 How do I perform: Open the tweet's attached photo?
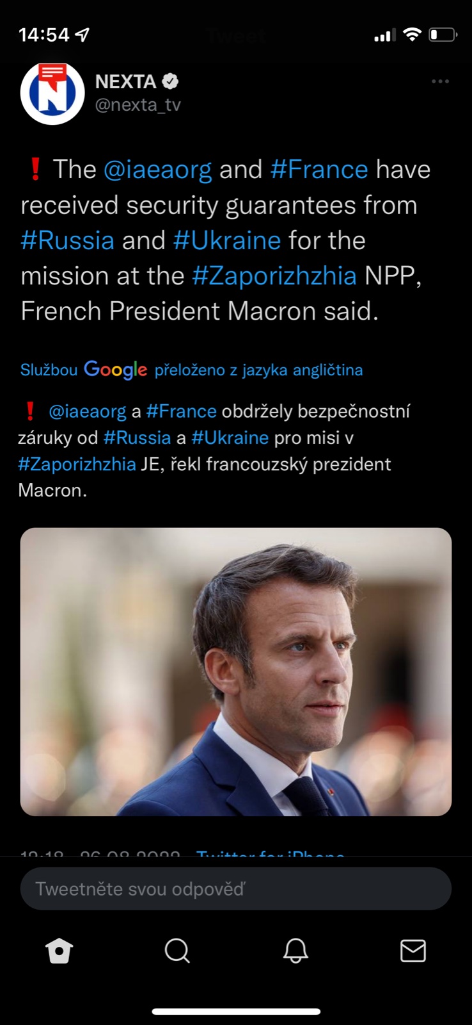point(236,671)
